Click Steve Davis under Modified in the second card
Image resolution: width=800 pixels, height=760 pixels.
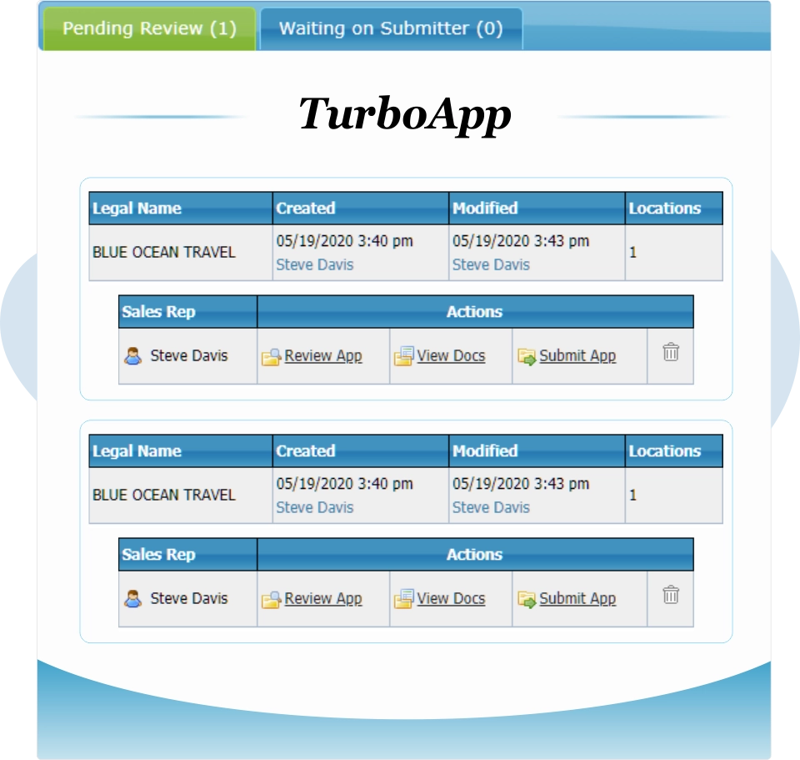point(491,507)
